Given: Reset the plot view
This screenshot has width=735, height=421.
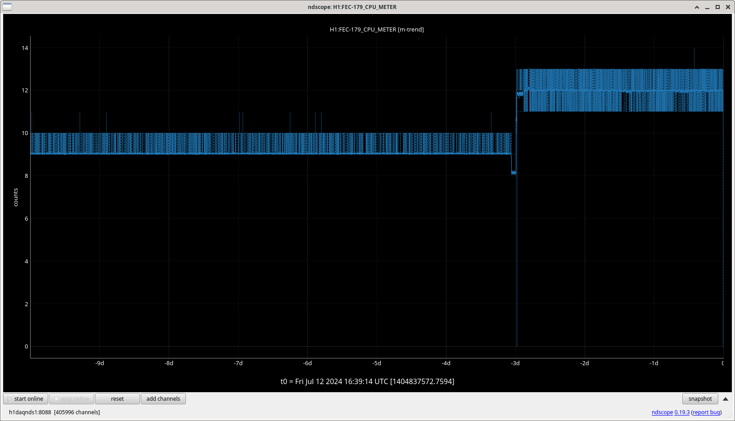Looking at the screenshot, I should [117, 399].
